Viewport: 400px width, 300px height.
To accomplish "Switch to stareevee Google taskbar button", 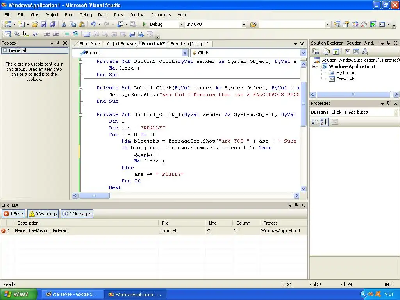I will click(x=72, y=295).
